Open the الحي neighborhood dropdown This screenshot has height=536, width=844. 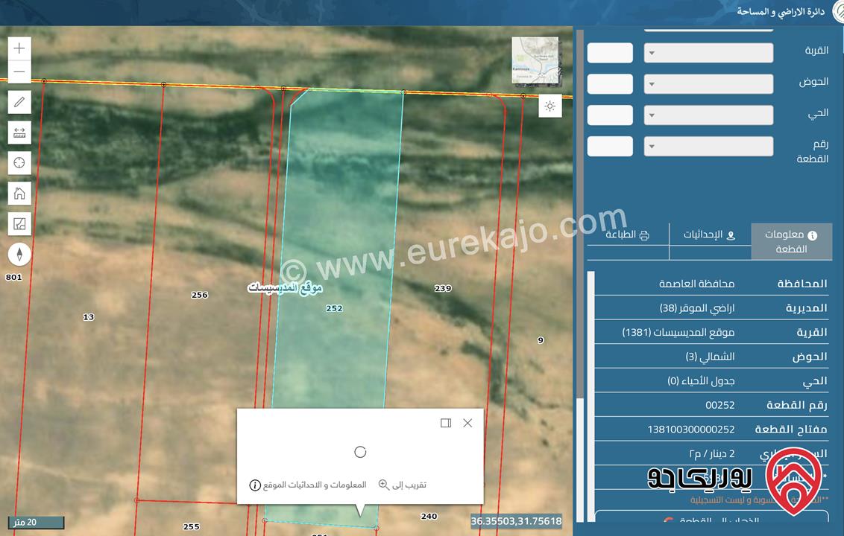click(x=708, y=115)
